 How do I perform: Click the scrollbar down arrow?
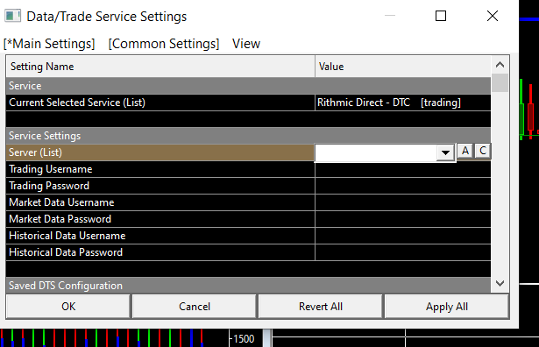(500, 283)
